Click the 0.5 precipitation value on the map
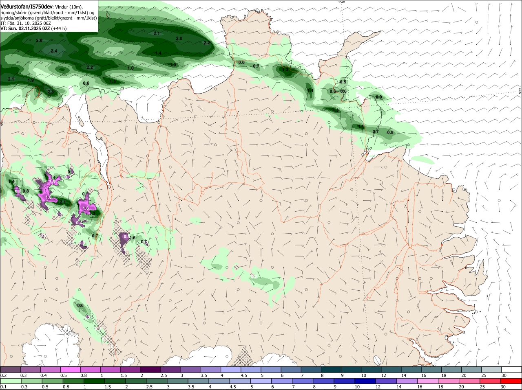 click(343, 82)
